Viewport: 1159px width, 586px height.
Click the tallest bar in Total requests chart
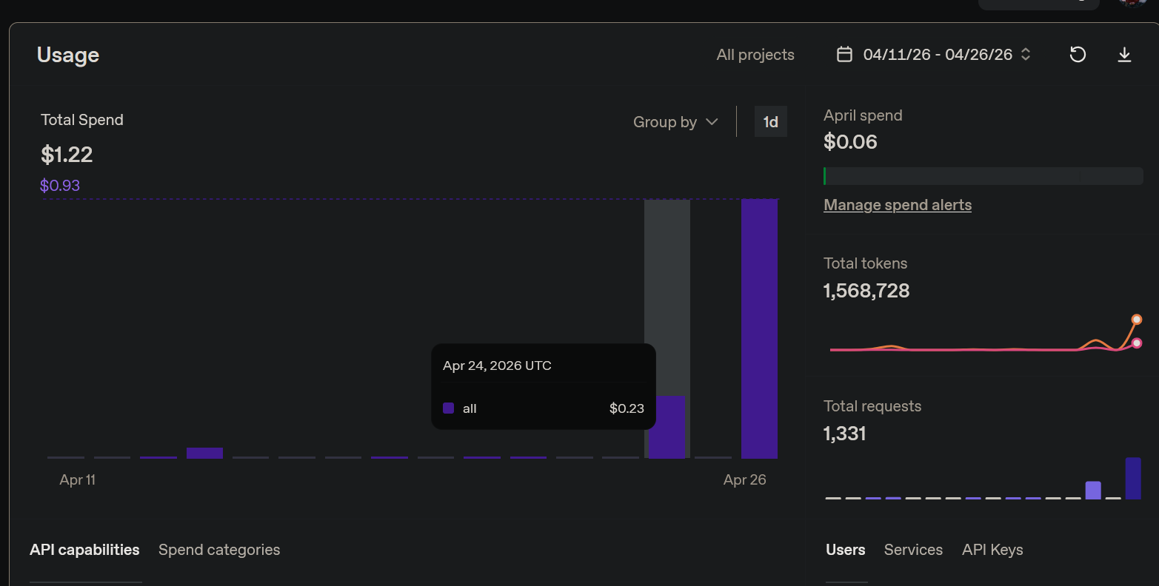(1133, 478)
